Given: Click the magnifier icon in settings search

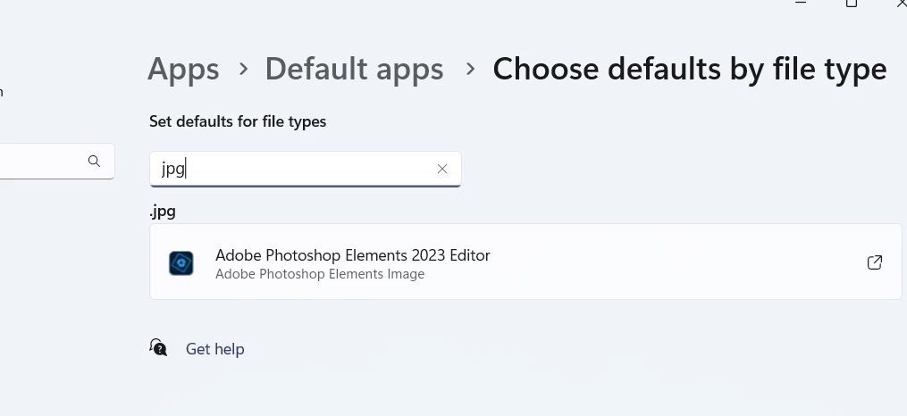Looking at the screenshot, I should (x=95, y=162).
